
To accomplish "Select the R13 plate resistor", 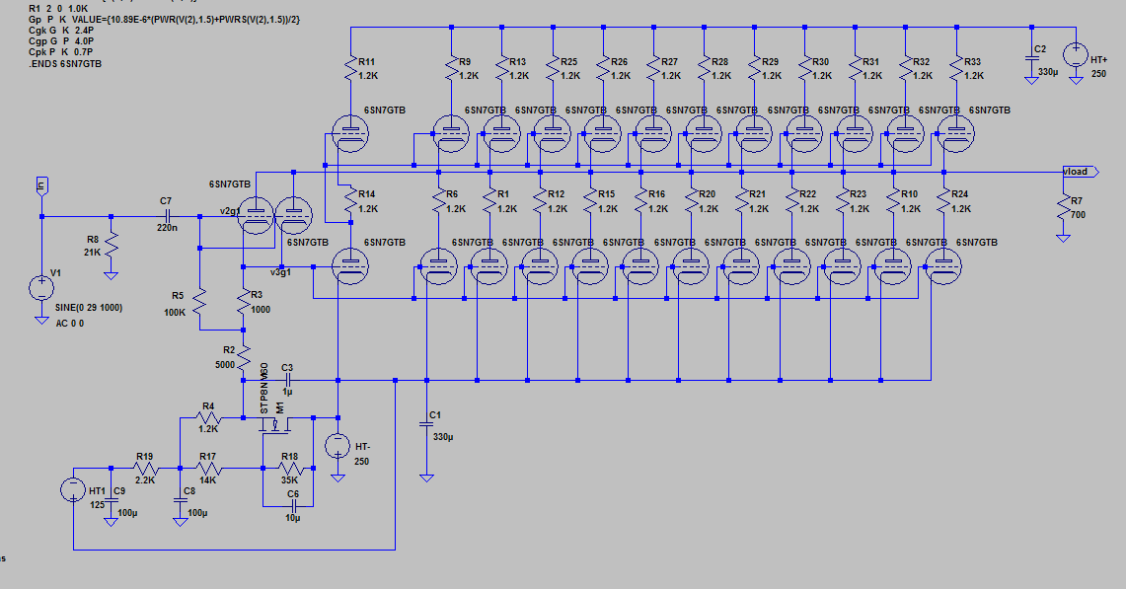I will tap(502, 68).
